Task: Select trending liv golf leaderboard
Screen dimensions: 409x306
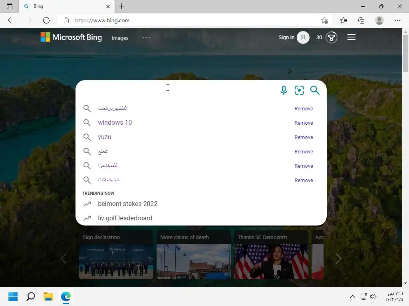Action: pyautogui.click(x=201, y=218)
